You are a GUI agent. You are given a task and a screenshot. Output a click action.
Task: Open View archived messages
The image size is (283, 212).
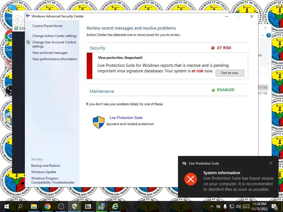[50, 53]
